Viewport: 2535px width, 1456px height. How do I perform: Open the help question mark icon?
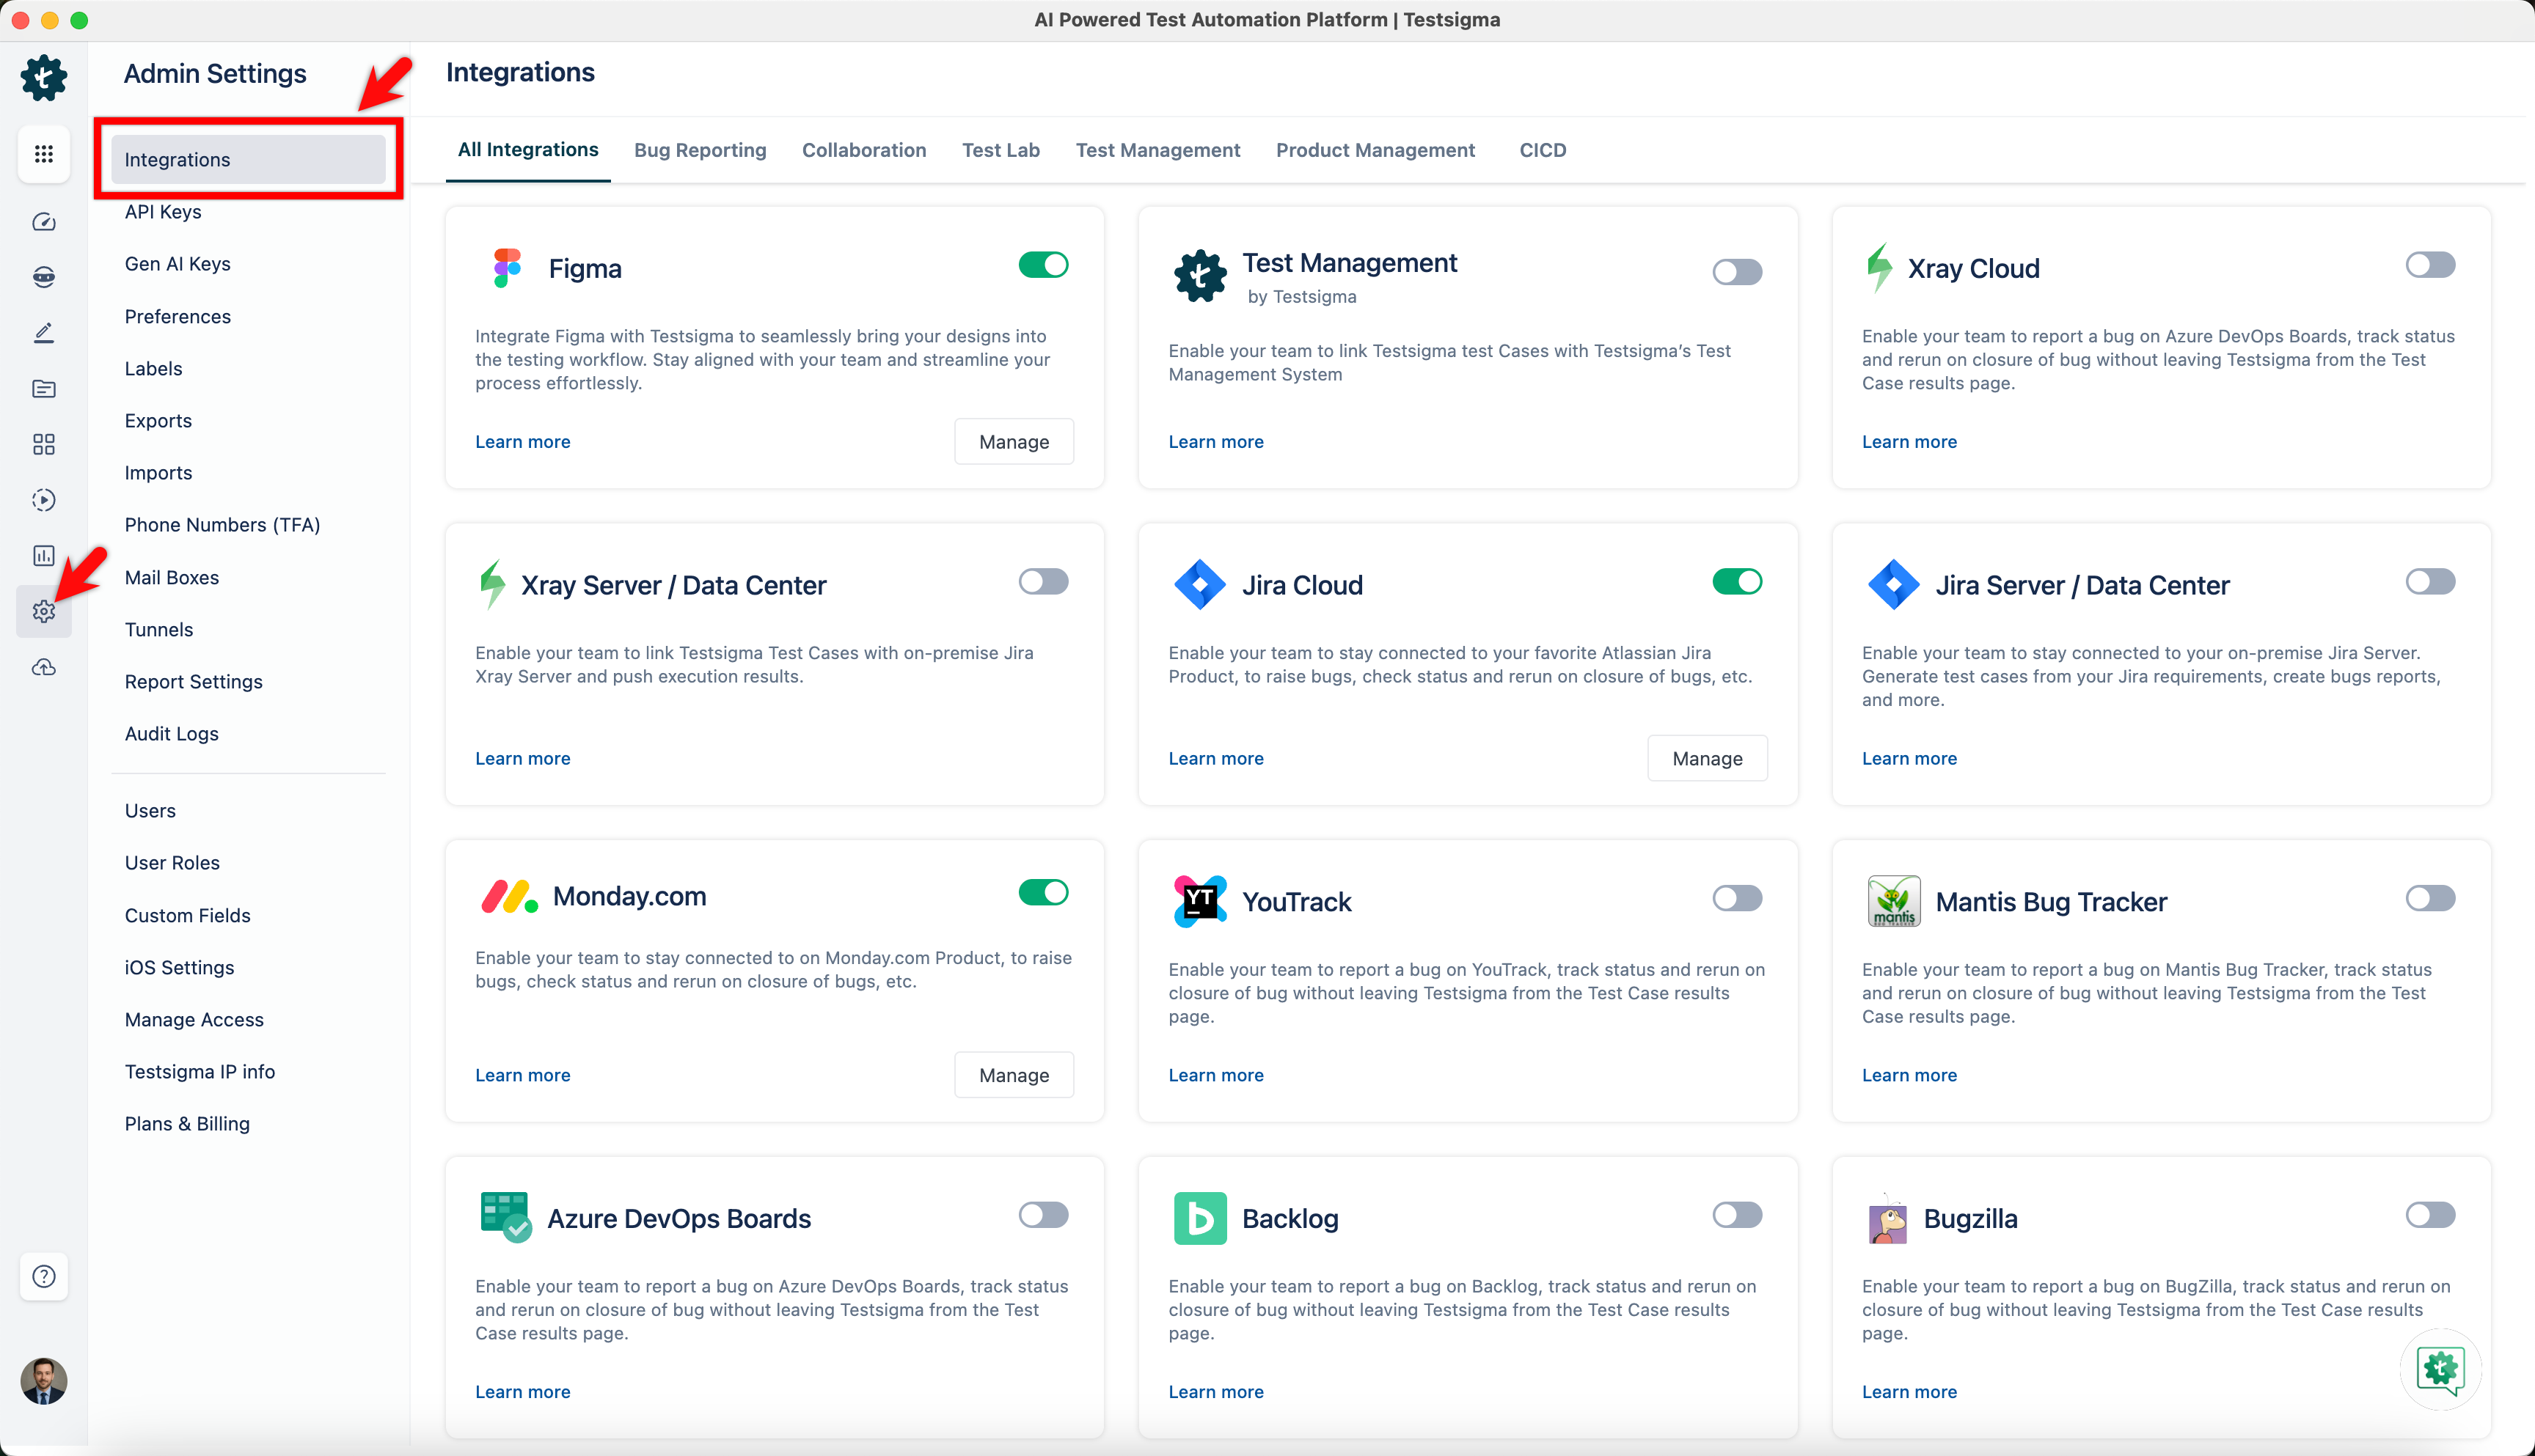[x=44, y=1276]
